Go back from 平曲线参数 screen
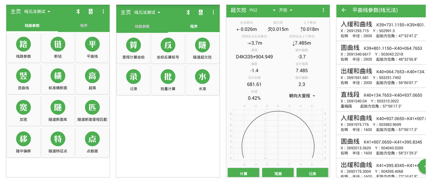433x178 pixels. [344, 10]
